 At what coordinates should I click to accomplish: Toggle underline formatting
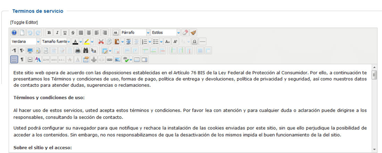[x=65, y=32]
